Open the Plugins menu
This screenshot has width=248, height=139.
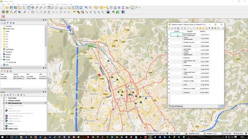point(31,4)
